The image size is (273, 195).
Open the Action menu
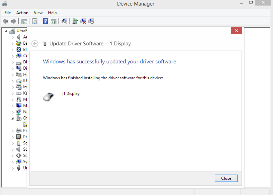22,13
